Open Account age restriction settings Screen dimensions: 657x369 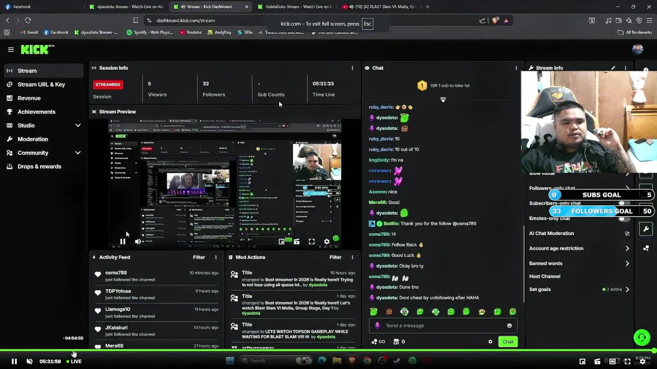(x=579, y=249)
